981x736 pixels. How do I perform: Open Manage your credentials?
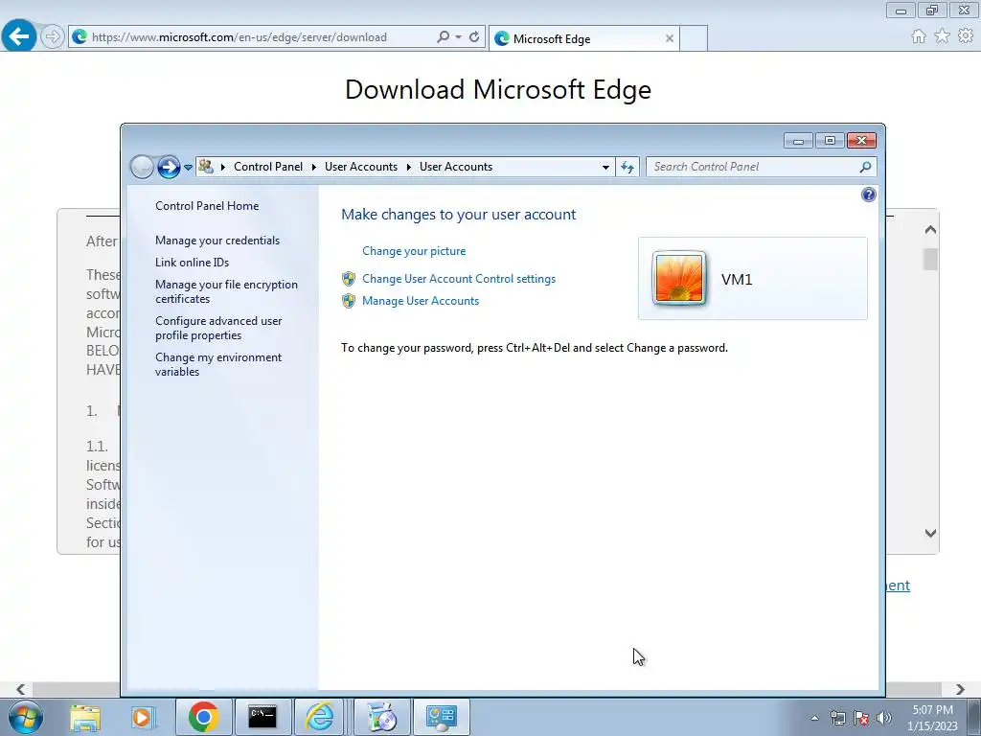(x=217, y=241)
